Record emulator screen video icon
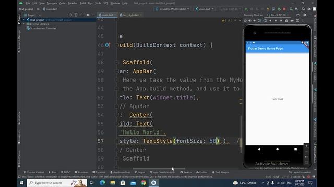Image resolution: width=334 pixels, height=187 pixels. tap(292, 21)
